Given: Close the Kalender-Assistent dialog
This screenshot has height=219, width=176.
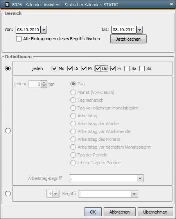Looking at the screenshot, I should (171, 4).
